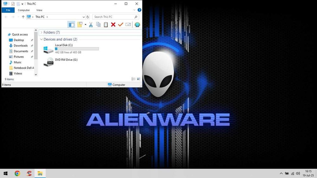Click the refresh button in address bar
This screenshot has width=317, height=178.
(x=88, y=17)
